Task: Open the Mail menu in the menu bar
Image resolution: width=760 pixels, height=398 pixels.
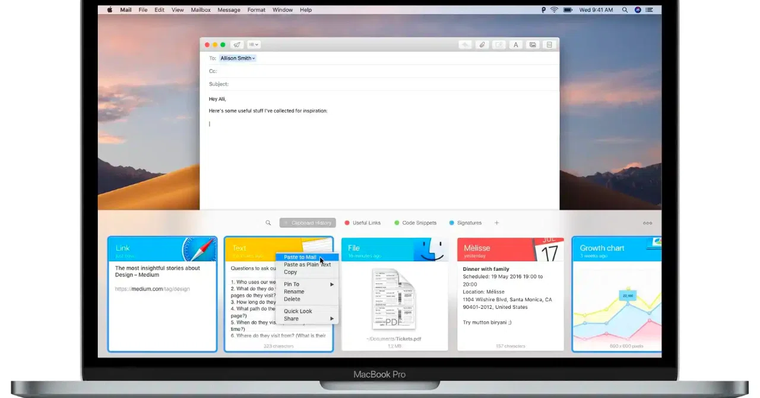Action: pos(126,10)
